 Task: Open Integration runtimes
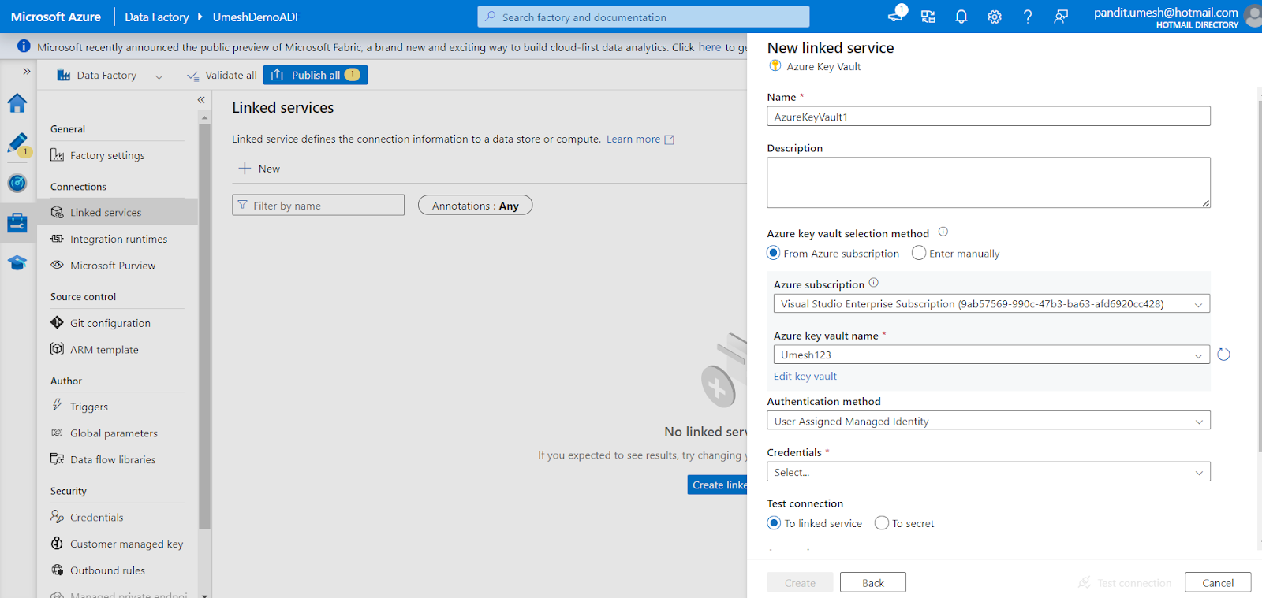pos(117,239)
